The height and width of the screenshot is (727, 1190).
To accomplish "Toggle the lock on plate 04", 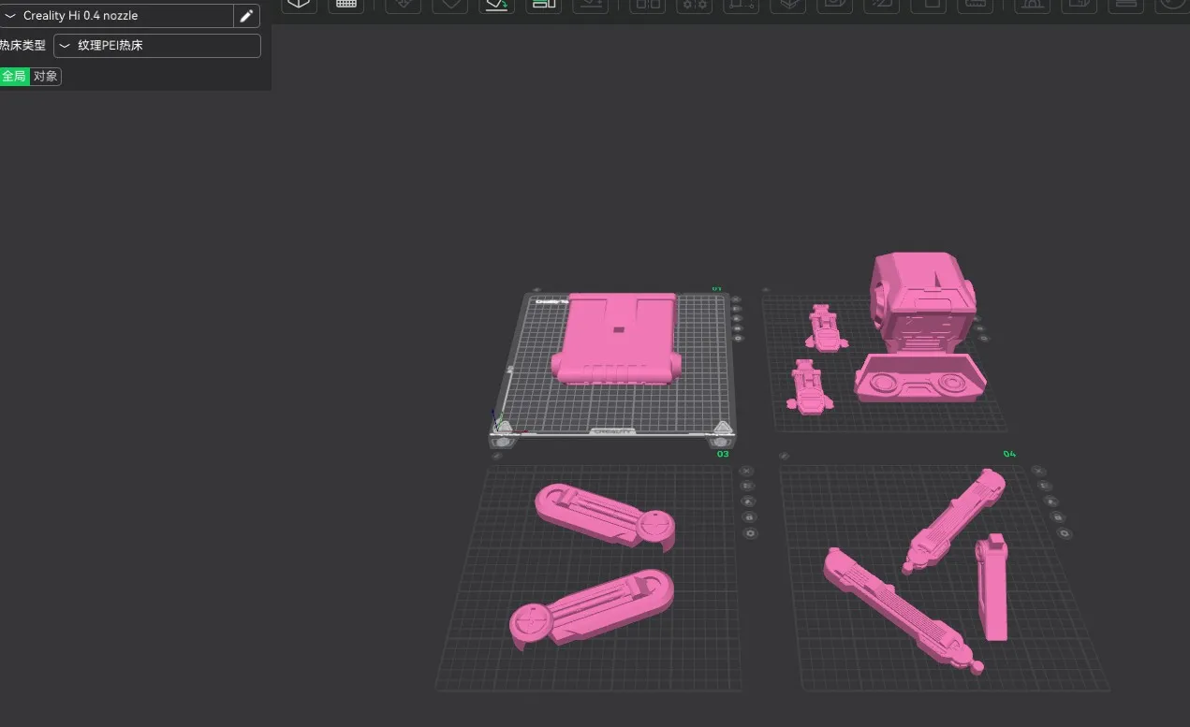I will click(x=1057, y=517).
